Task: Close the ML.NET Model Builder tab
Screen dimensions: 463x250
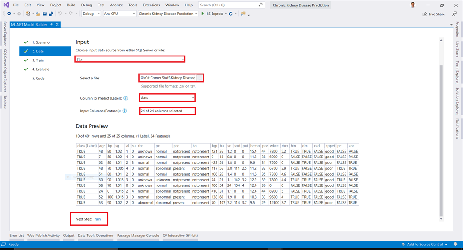Action: (57, 24)
